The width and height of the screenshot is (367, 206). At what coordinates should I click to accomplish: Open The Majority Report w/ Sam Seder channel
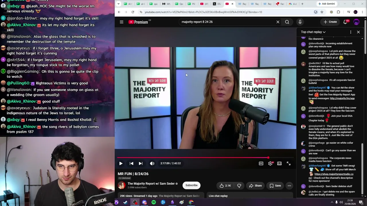(151, 184)
